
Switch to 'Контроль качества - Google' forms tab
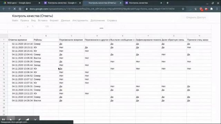tap(62, 3)
